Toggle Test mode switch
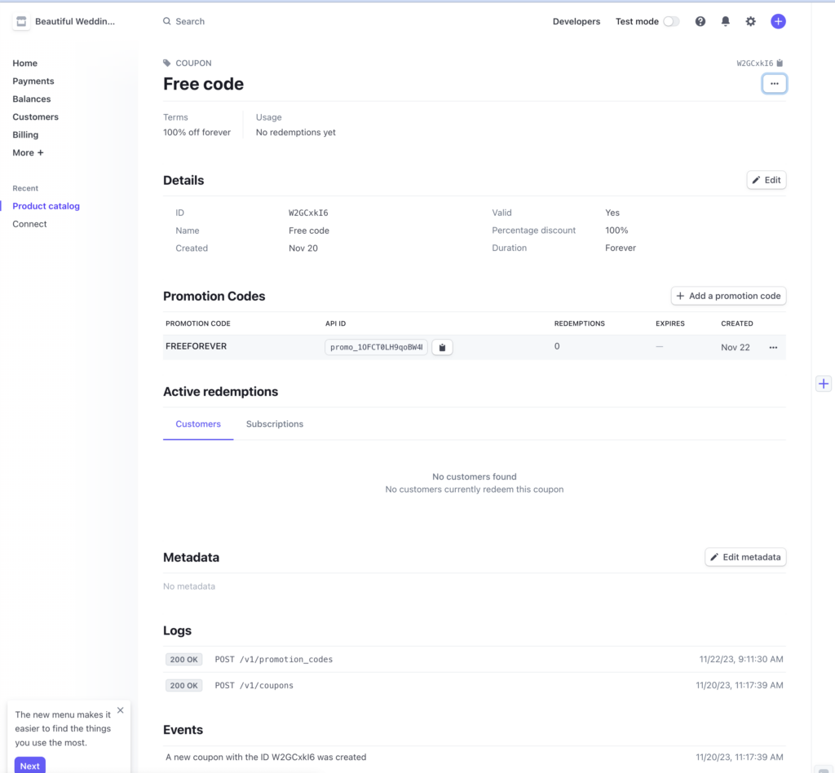 pyautogui.click(x=670, y=22)
